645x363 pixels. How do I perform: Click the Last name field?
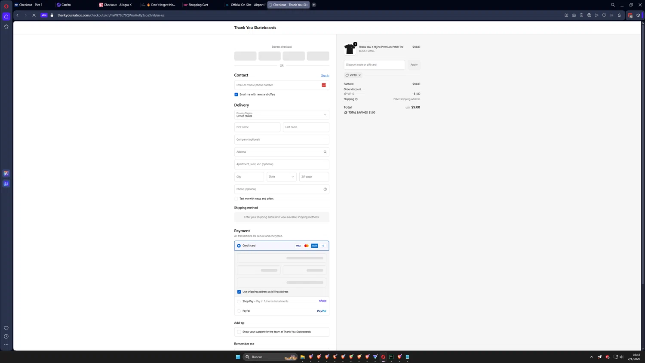[306, 127]
